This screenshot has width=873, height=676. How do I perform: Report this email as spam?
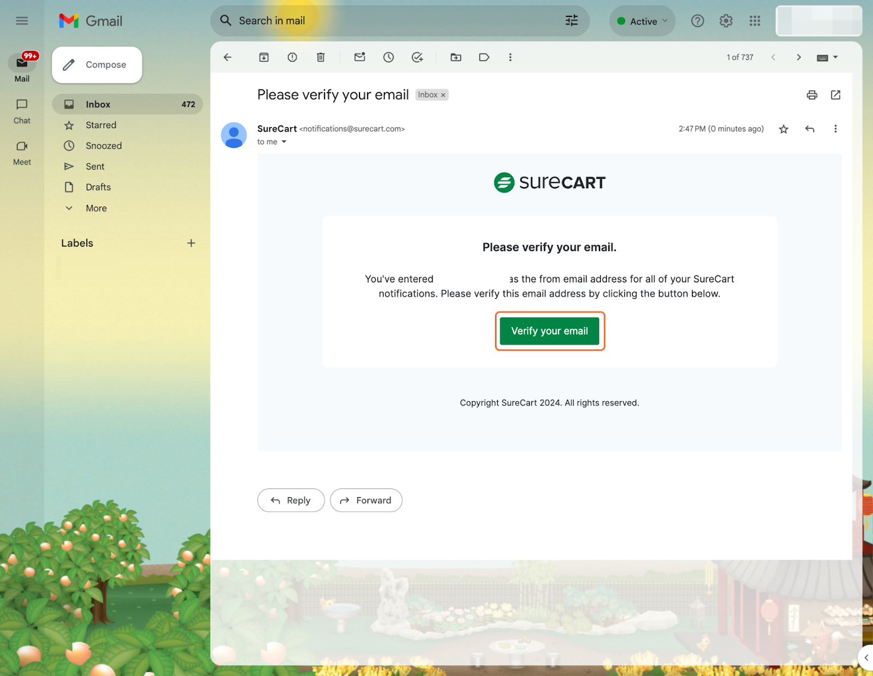(x=292, y=57)
